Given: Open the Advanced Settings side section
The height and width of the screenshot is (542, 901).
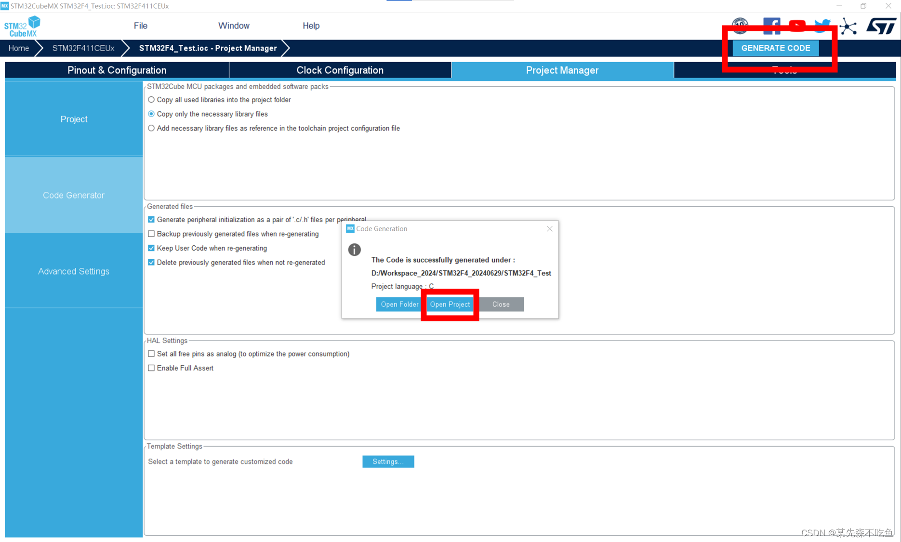Looking at the screenshot, I should 74,271.
